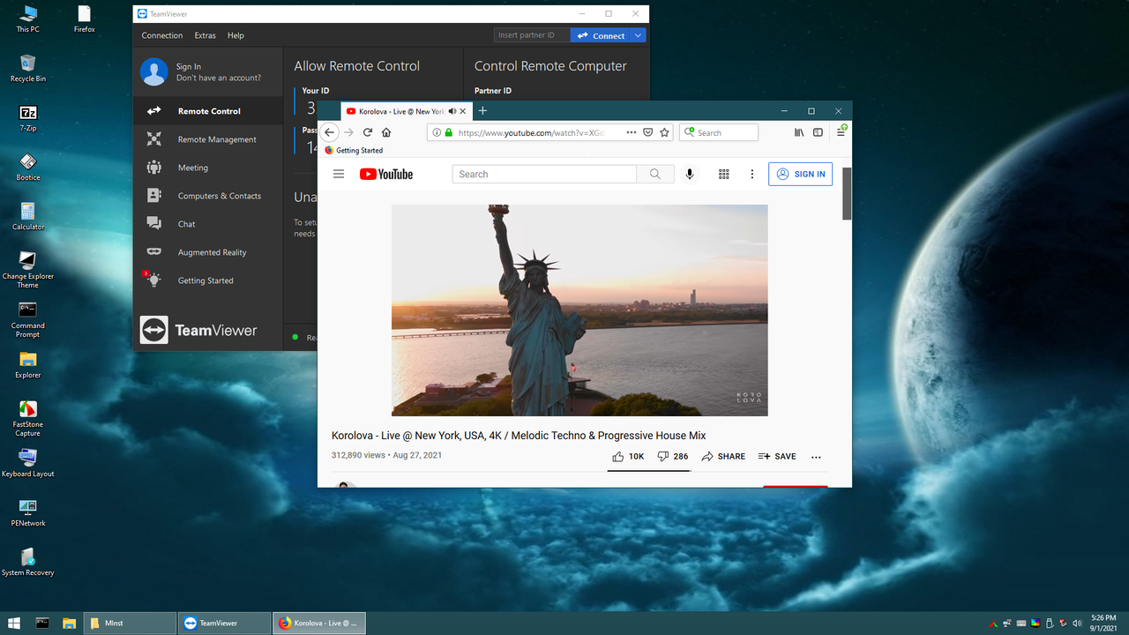
Task: Open a new Firefox tab
Action: pyautogui.click(x=482, y=111)
